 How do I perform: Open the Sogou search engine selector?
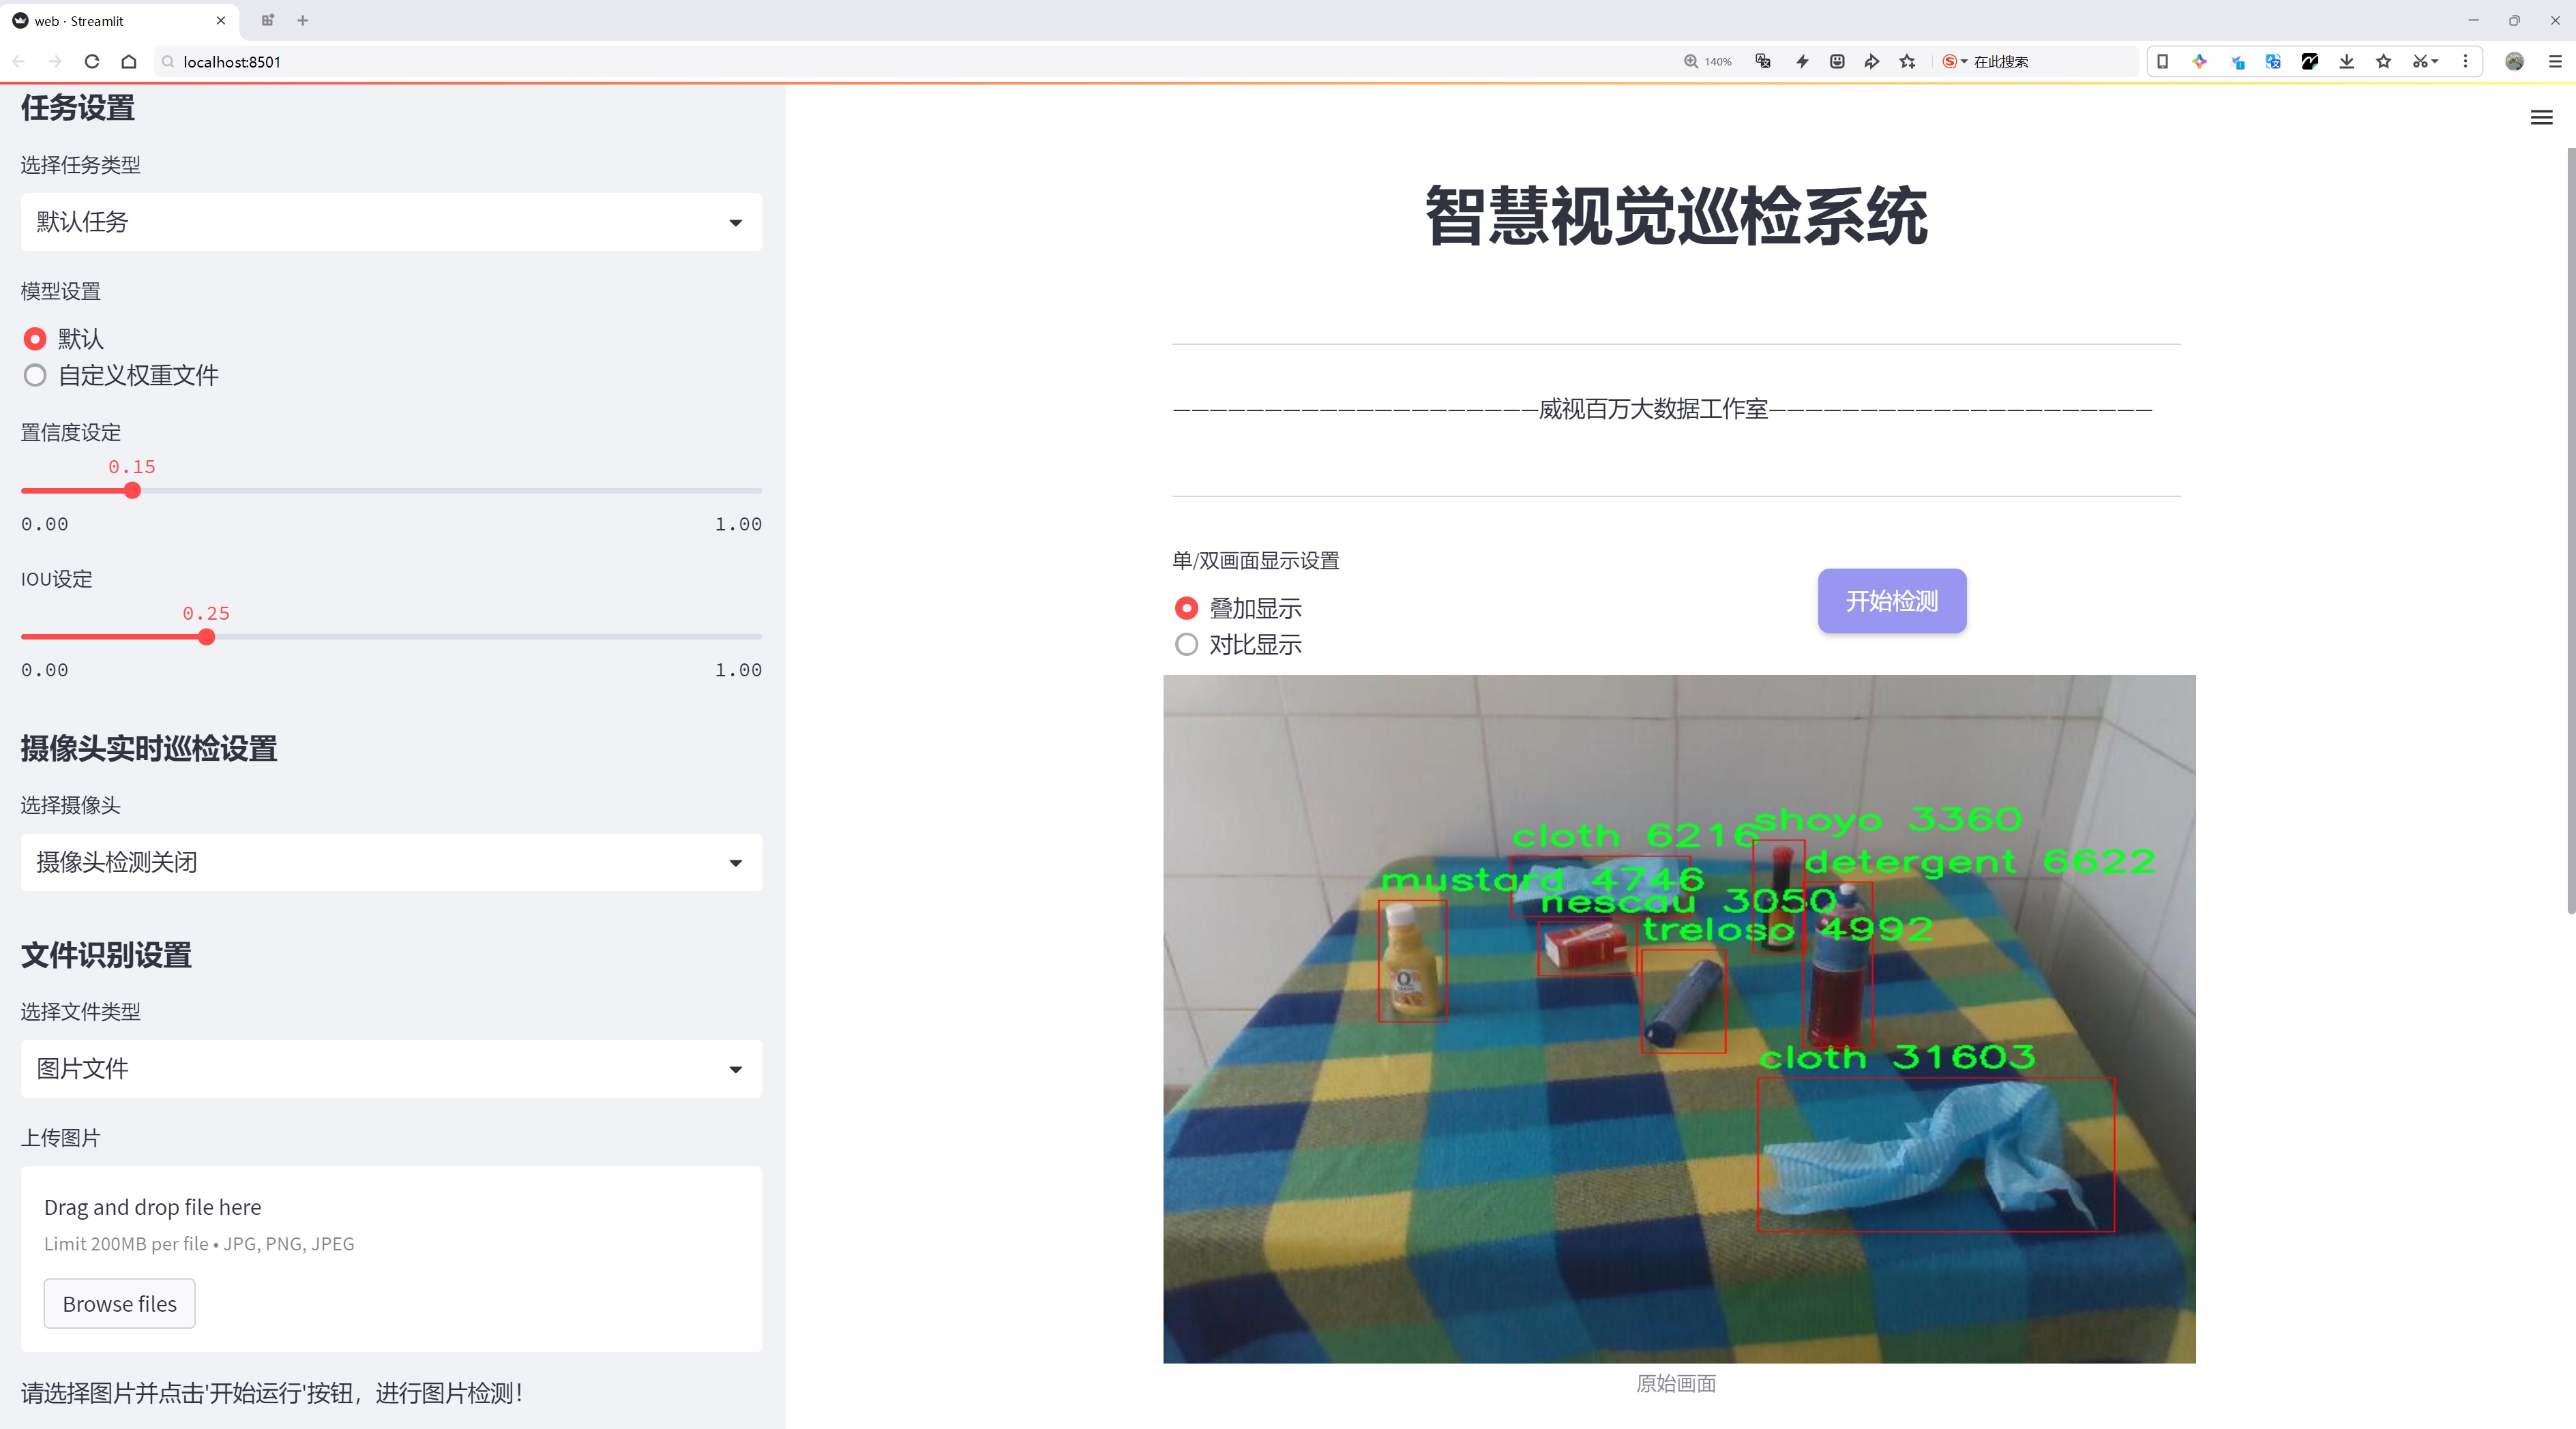(x=1954, y=62)
